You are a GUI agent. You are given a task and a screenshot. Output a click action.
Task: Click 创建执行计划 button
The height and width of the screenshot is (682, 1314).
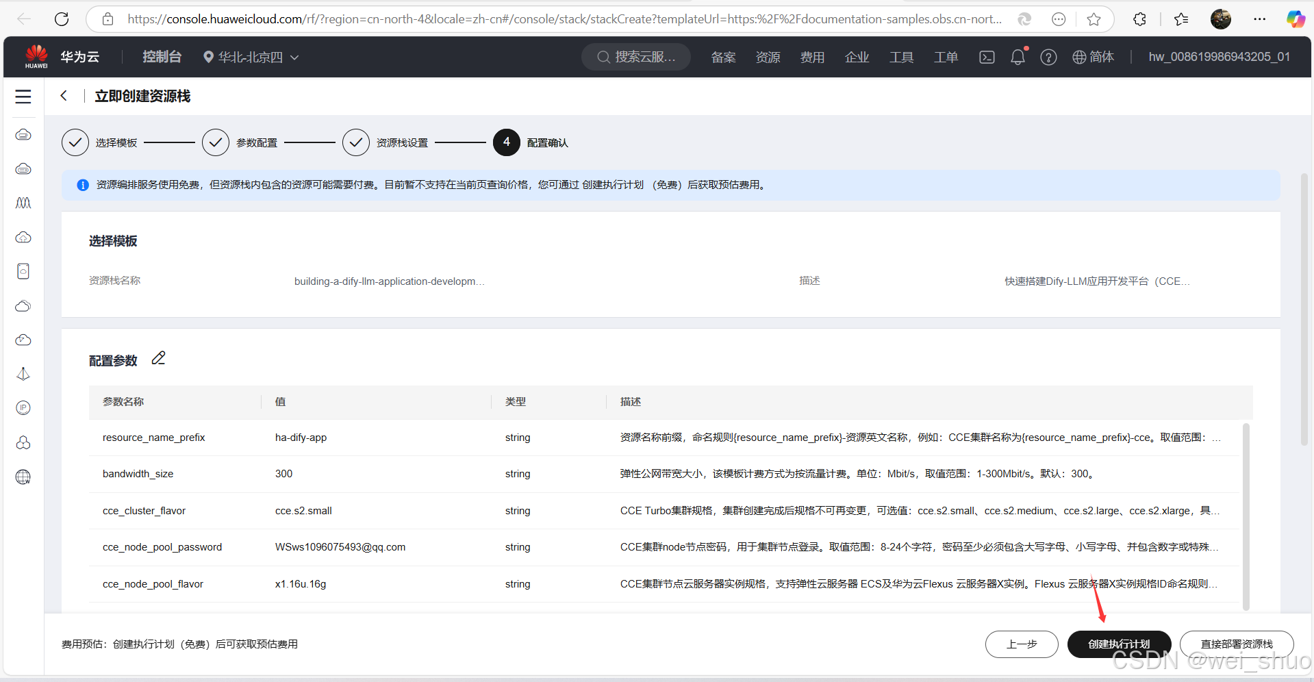coord(1119,644)
